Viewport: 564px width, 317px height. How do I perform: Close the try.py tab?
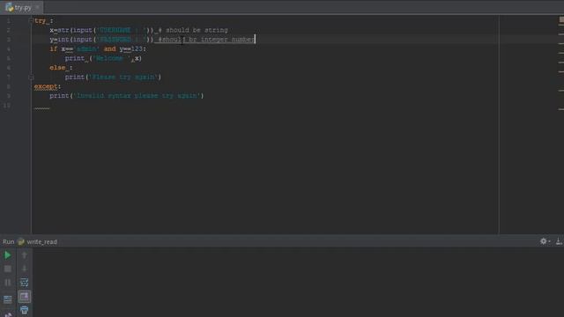[x=37, y=7]
